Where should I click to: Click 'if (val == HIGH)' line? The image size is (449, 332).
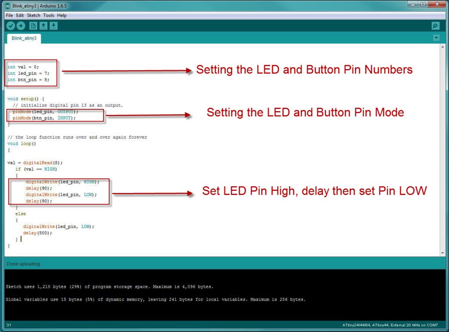(36, 169)
